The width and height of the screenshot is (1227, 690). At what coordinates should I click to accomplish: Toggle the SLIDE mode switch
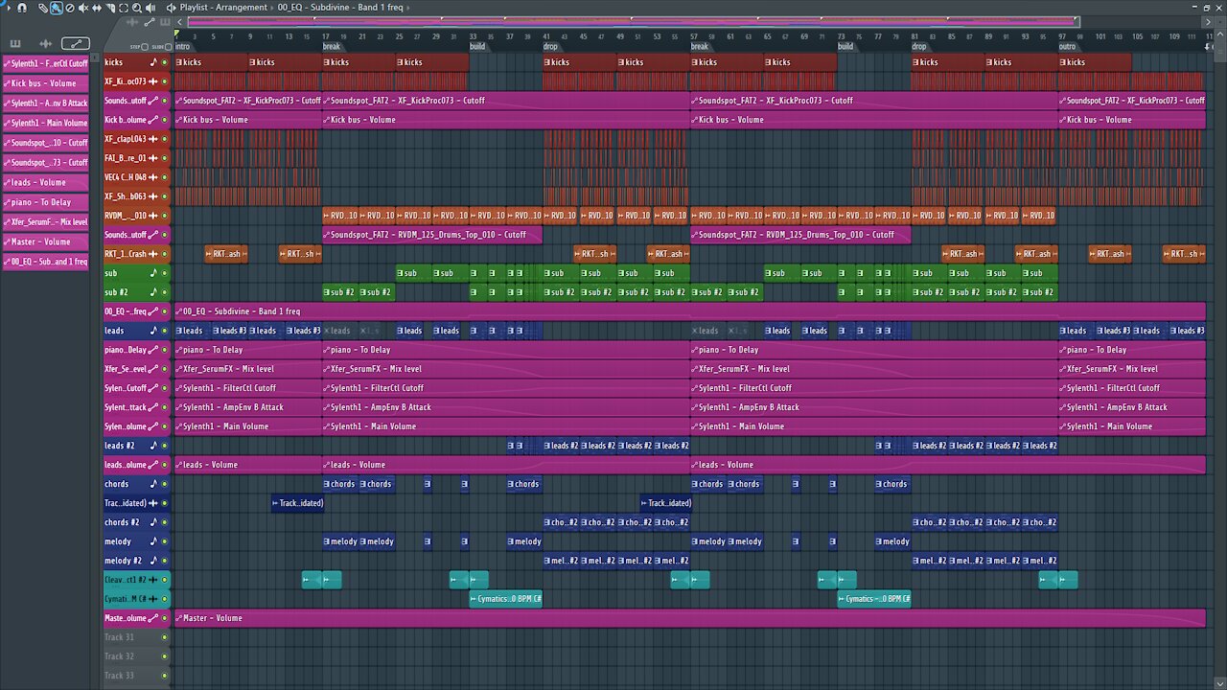tap(169, 46)
